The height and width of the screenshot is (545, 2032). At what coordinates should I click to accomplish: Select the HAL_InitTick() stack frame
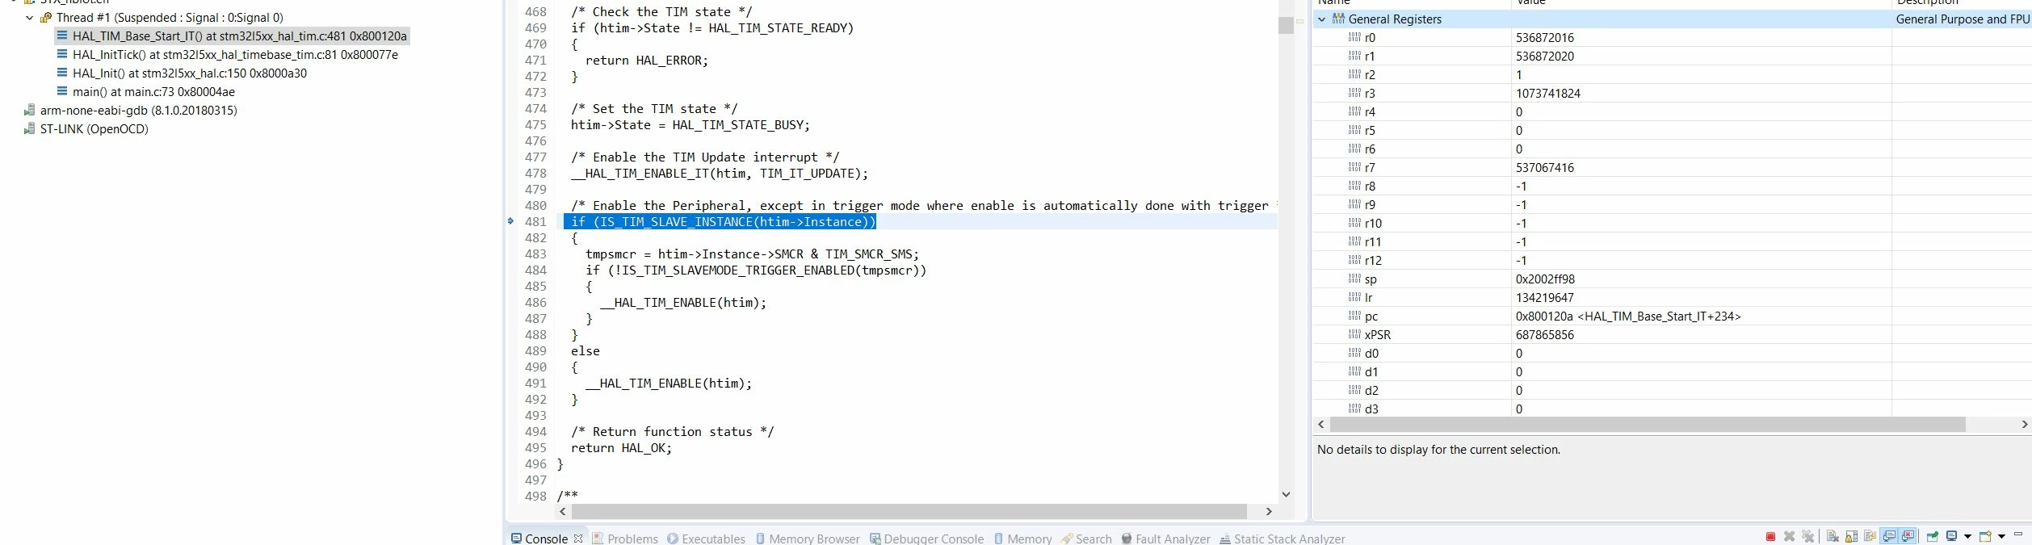click(x=235, y=55)
